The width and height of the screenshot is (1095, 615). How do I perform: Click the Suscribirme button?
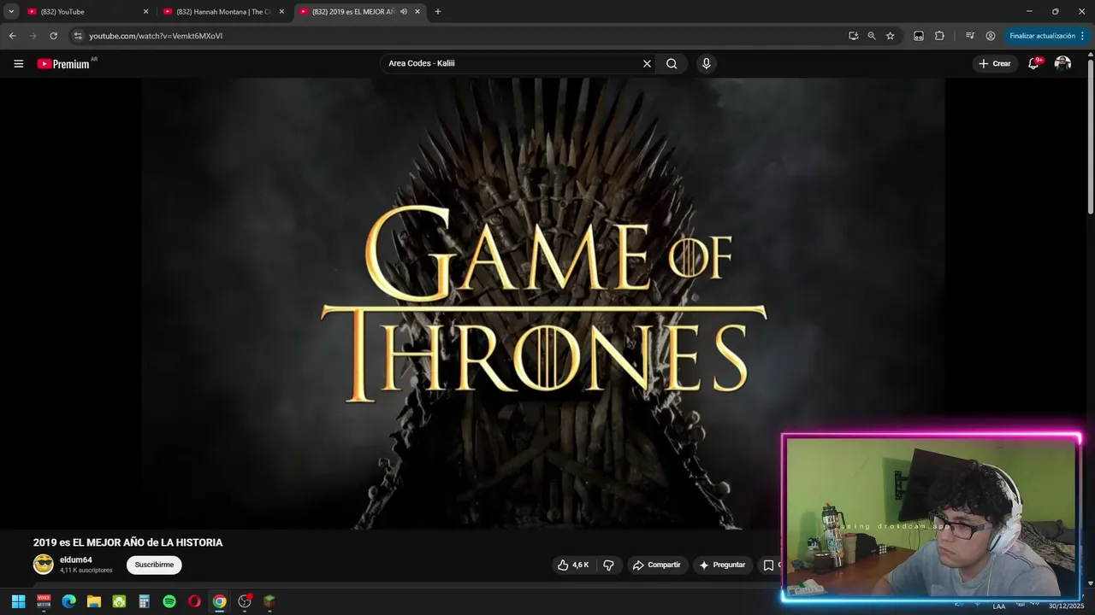154,565
